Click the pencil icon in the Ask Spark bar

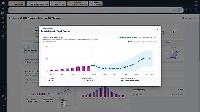(x=174, y=10)
